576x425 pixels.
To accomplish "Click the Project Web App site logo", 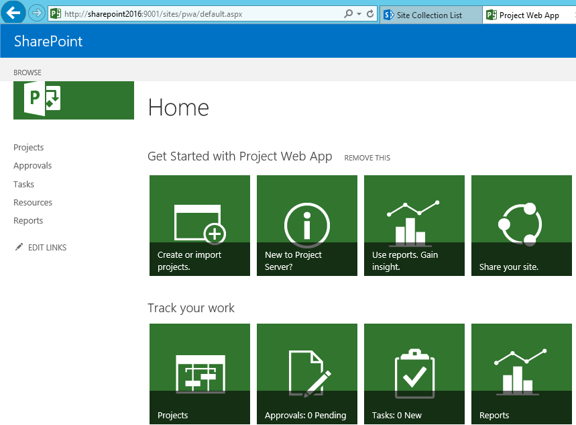I will point(74,100).
